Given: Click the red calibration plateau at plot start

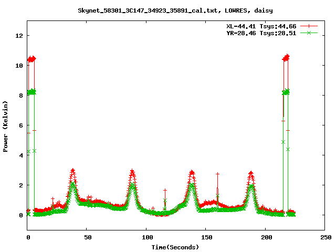Looking at the screenshot, I should (31, 59).
